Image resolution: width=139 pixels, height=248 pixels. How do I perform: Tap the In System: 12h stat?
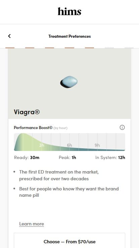(110, 158)
